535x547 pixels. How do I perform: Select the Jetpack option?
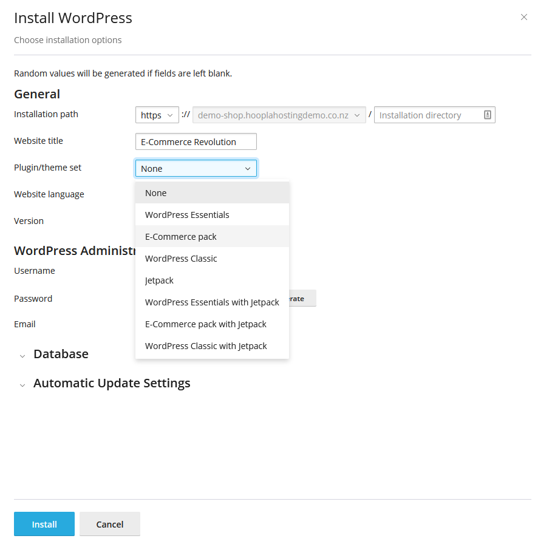pos(159,280)
